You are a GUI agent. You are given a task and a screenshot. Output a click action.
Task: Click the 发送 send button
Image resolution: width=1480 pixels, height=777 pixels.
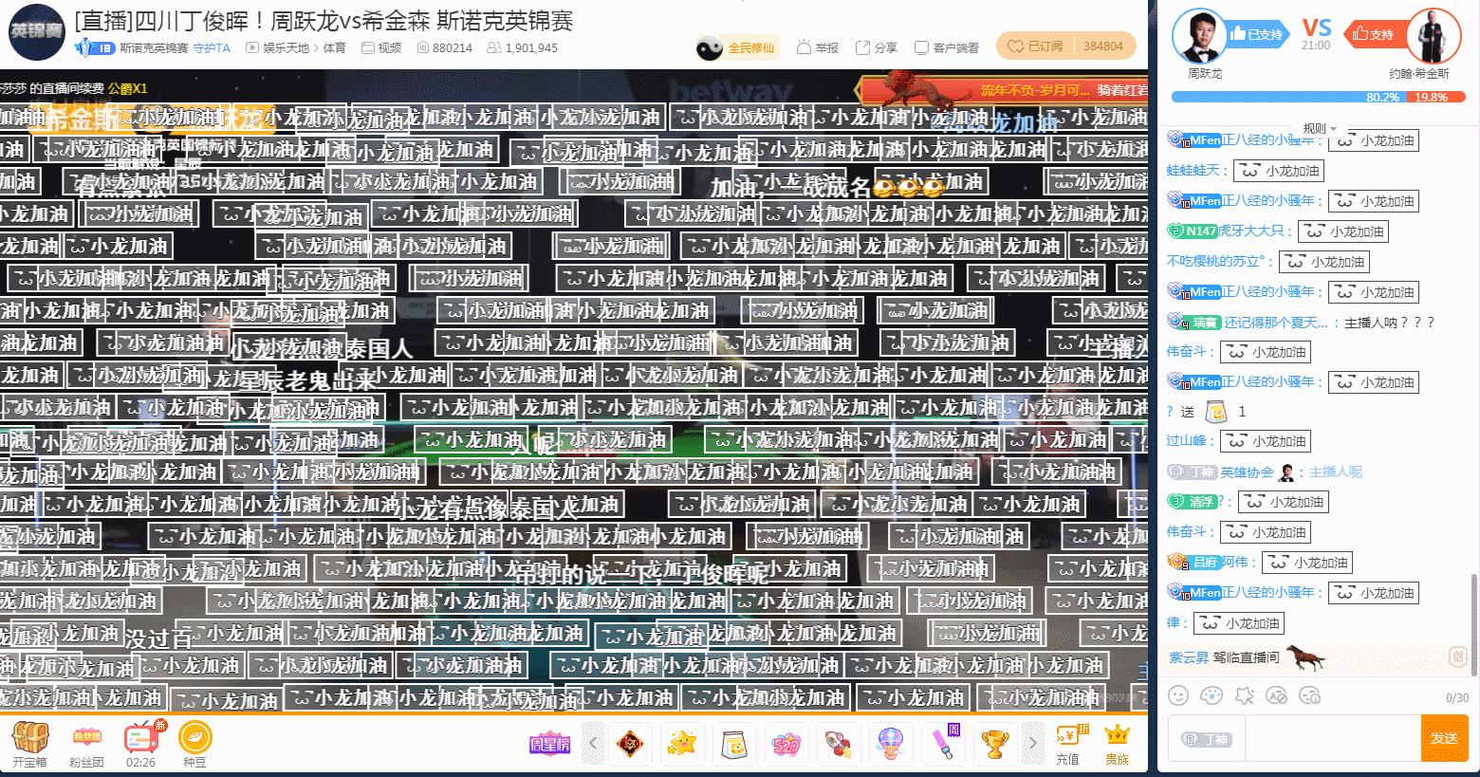(x=1445, y=737)
